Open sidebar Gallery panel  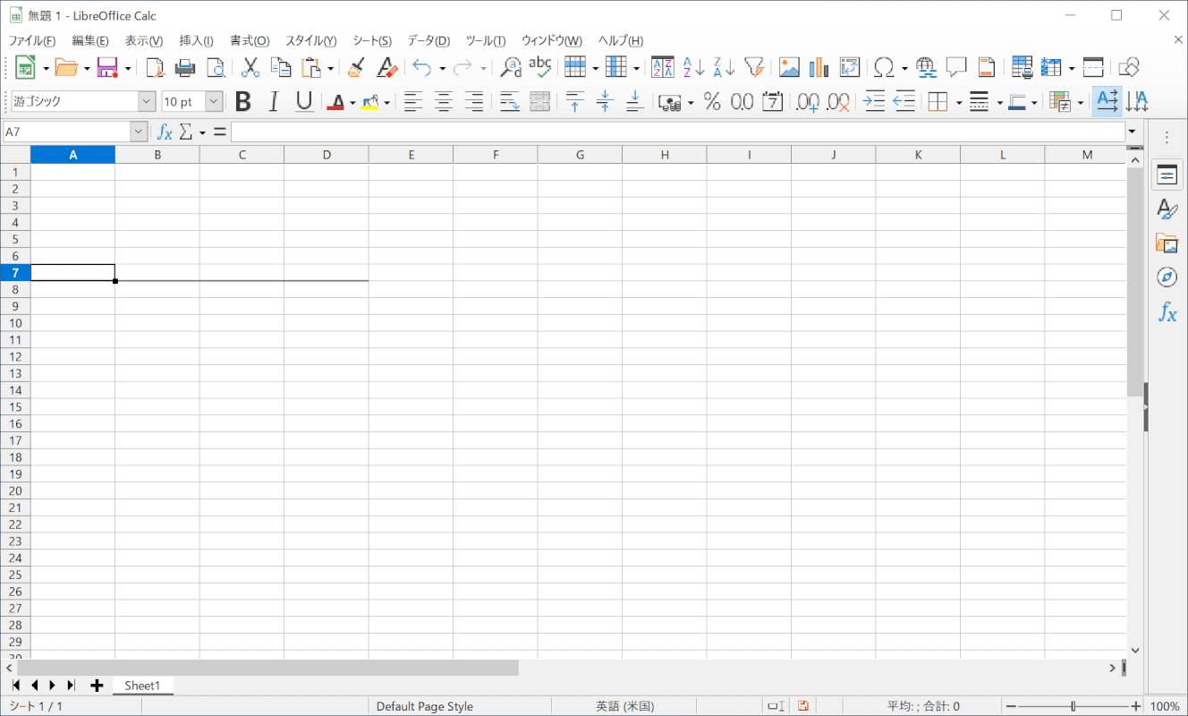1167,243
